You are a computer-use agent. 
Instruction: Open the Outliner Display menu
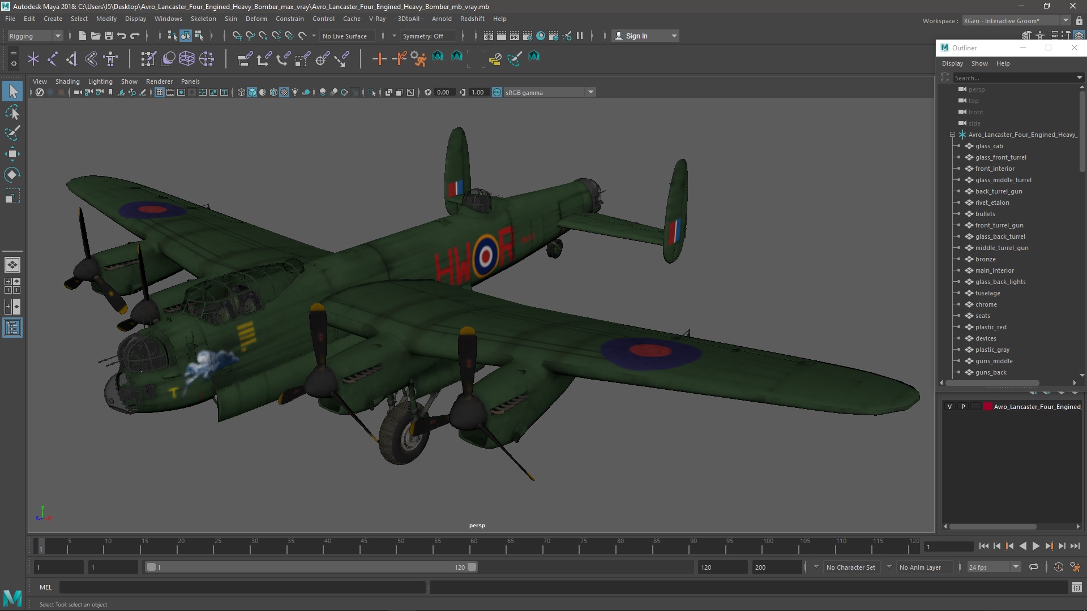[952, 63]
